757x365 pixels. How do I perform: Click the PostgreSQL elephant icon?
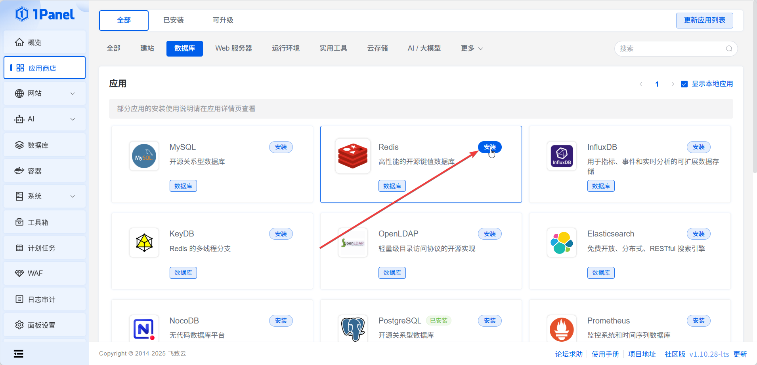coord(352,329)
